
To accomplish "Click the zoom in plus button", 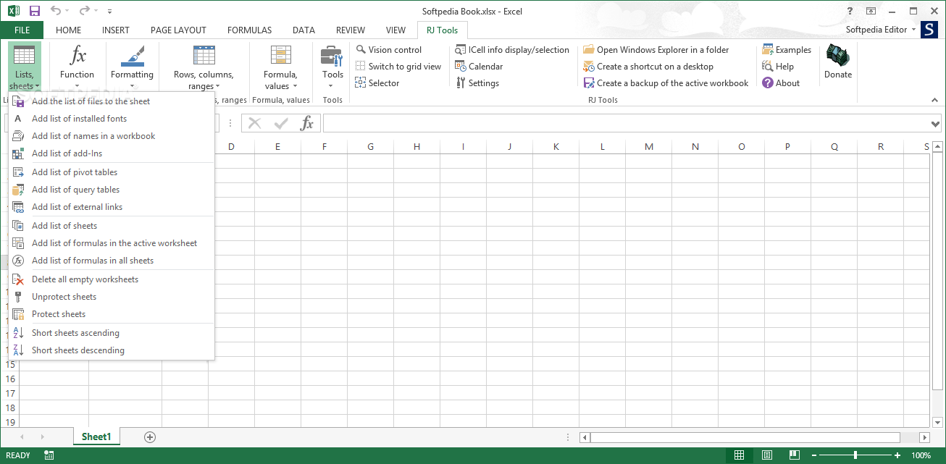I will click(897, 455).
